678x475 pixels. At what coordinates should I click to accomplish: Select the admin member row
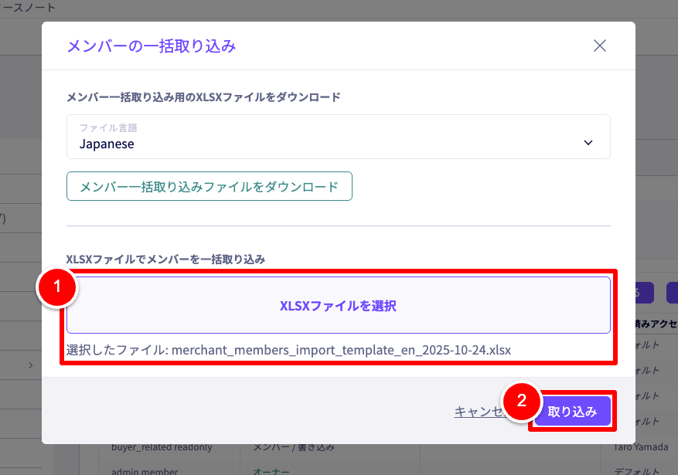(x=145, y=470)
